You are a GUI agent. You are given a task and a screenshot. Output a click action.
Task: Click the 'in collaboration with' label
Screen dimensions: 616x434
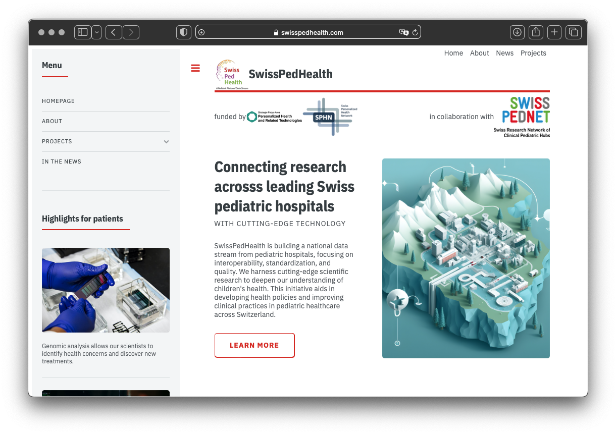(461, 117)
